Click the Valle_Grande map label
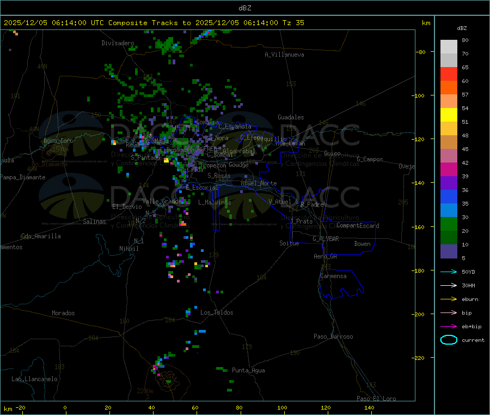Viewport: 490px width, 415px height. pyautogui.click(x=162, y=201)
